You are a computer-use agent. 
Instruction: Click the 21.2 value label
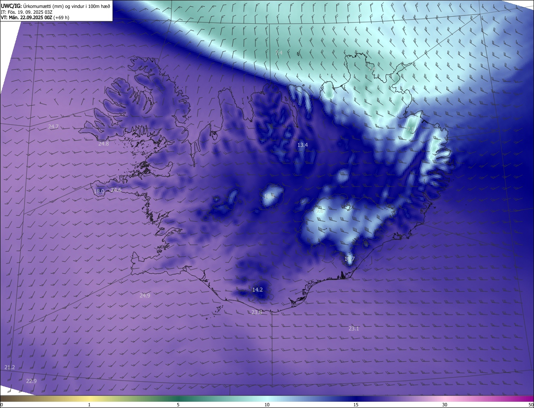click(10, 367)
